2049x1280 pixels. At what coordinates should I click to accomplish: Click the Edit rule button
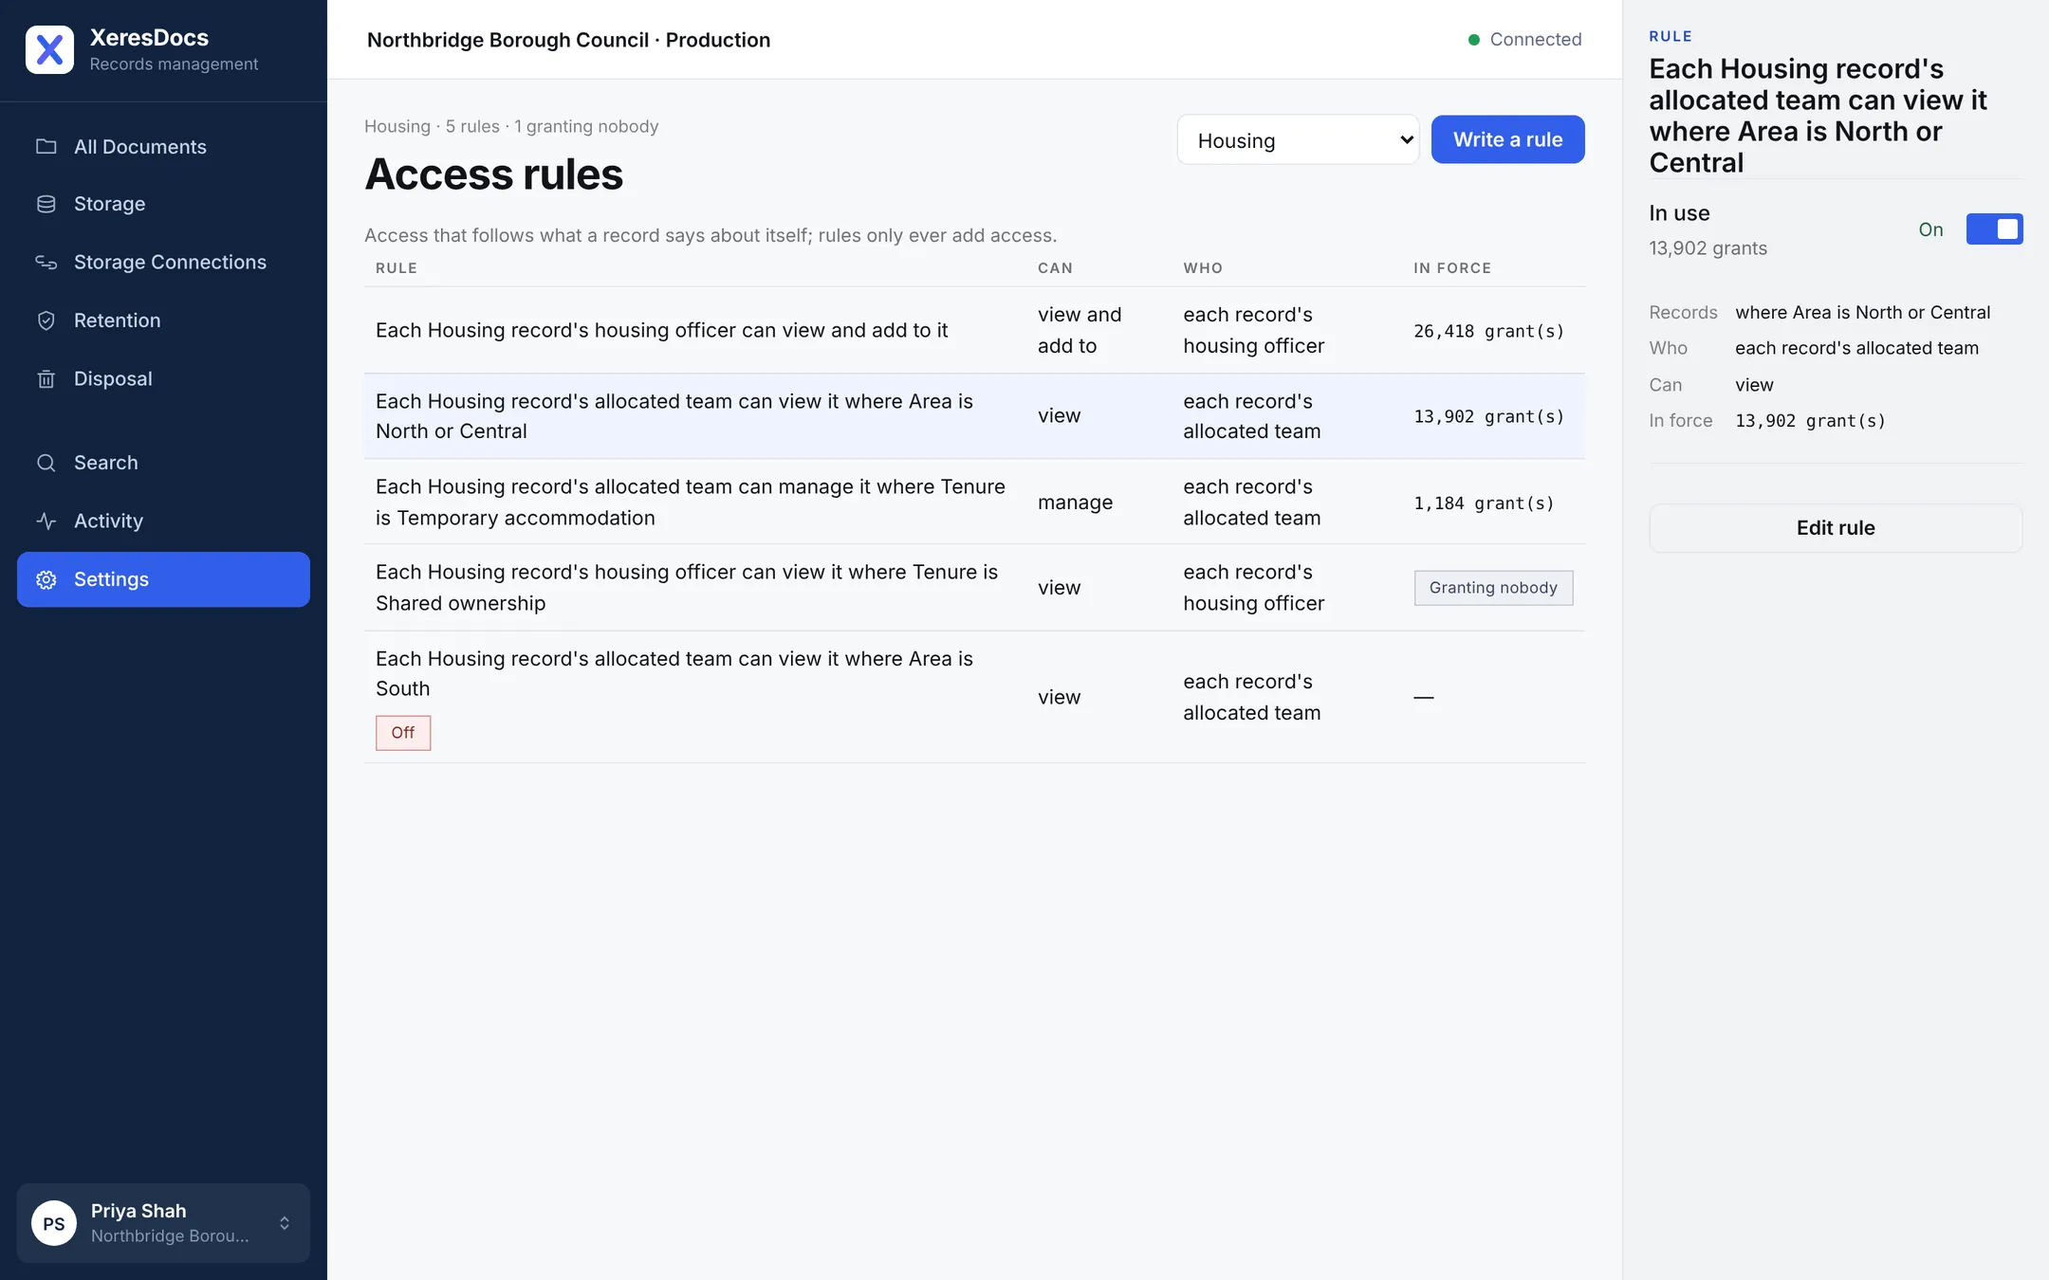point(1836,528)
